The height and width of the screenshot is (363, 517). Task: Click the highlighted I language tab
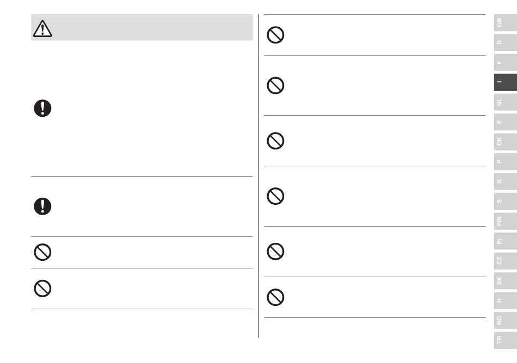(x=506, y=82)
